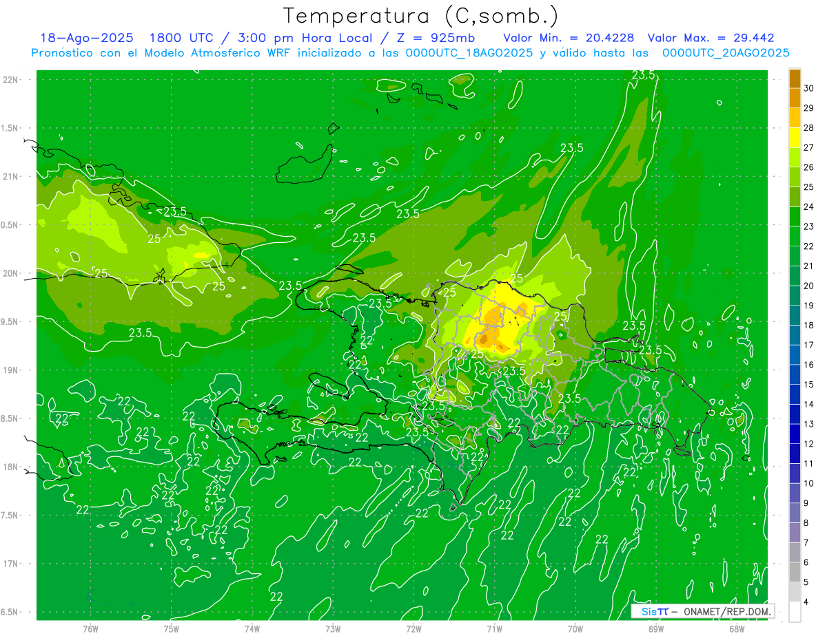The image size is (827, 638).
Task: Click legend color swatch between 27 and 28
Action: pos(795,138)
